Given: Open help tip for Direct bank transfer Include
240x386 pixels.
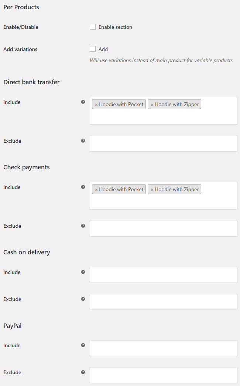Looking at the screenshot, I should coord(83,102).
